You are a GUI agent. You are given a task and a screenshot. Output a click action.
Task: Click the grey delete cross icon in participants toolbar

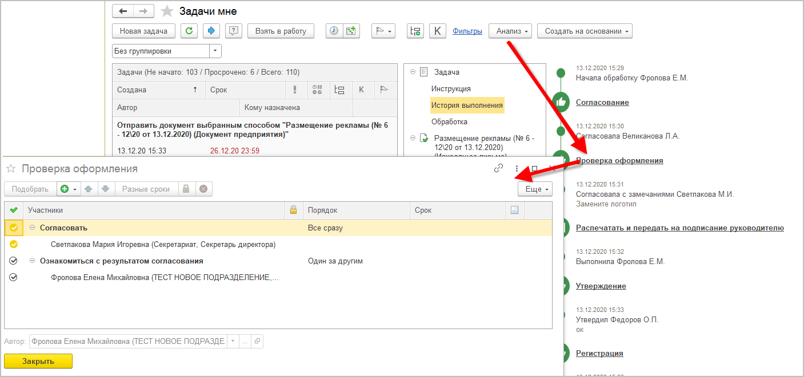[203, 189]
